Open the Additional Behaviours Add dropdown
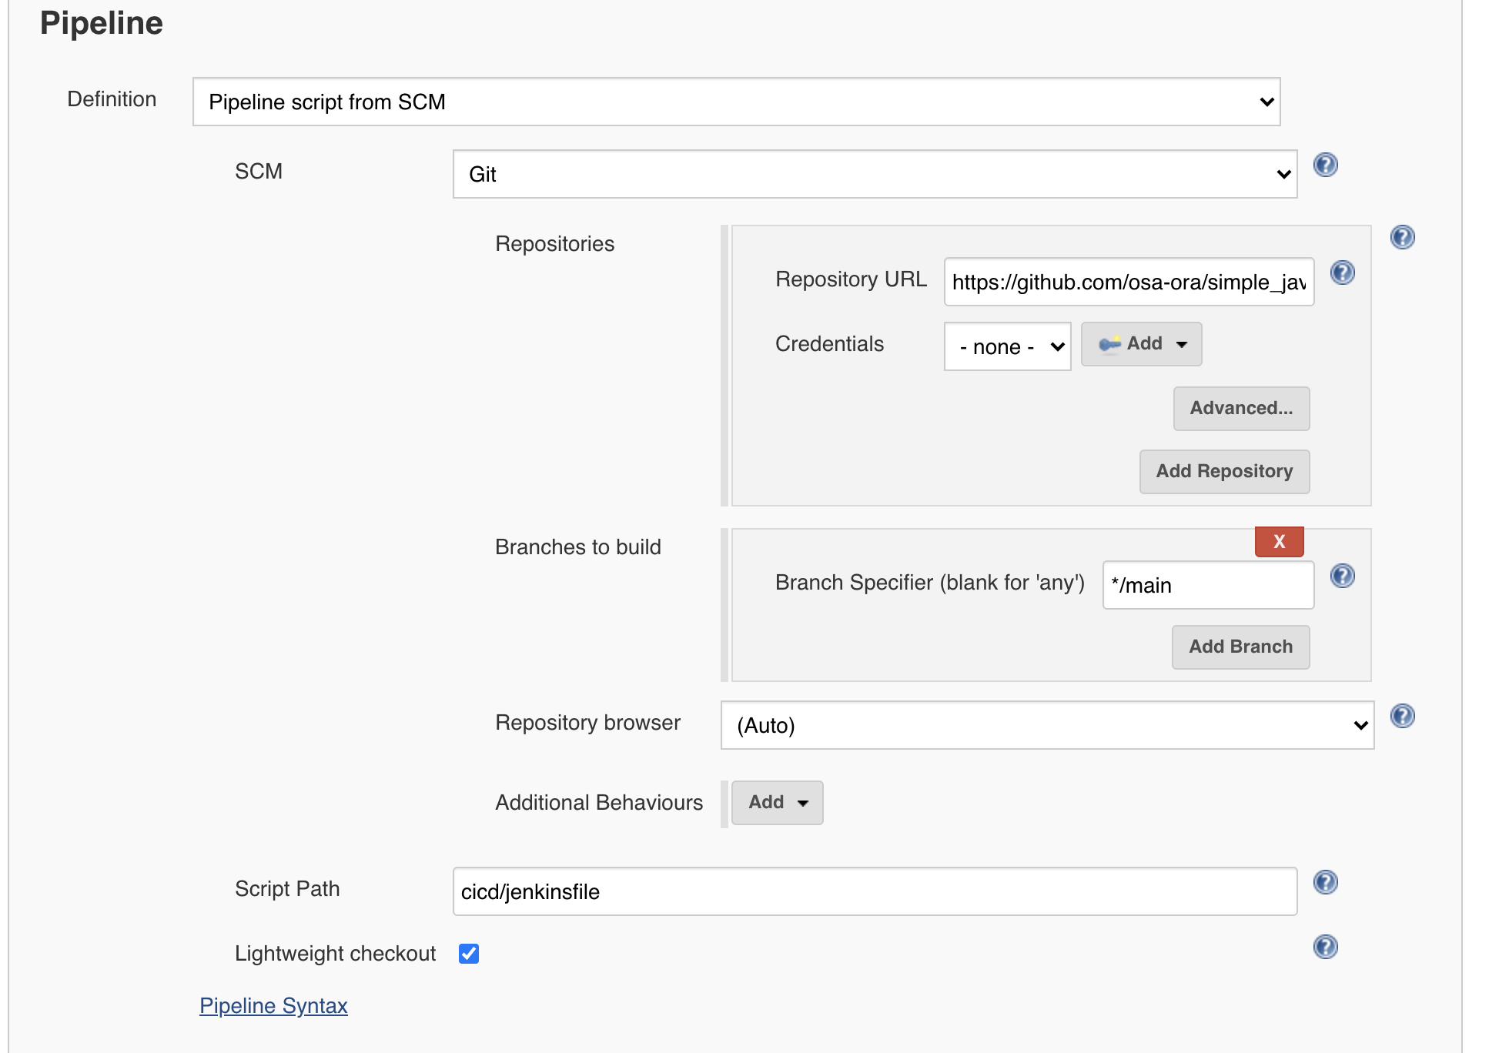This screenshot has width=1489, height=1053. (777, 802)
